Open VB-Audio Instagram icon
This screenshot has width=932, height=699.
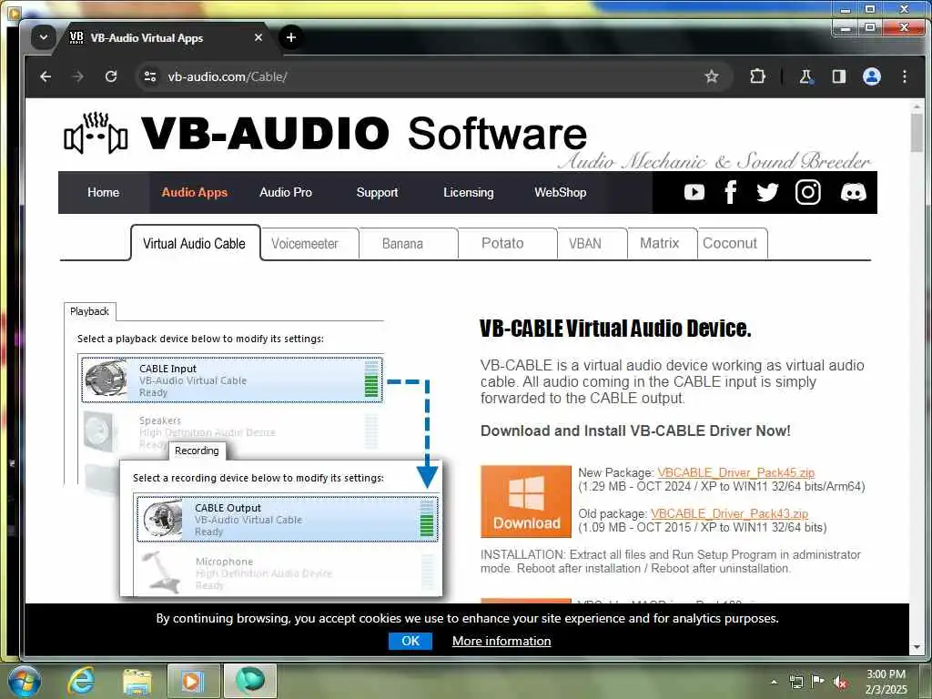coord(808,192)
